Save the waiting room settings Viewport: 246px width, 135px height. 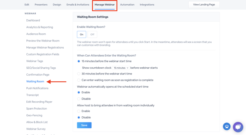[84, 125]
